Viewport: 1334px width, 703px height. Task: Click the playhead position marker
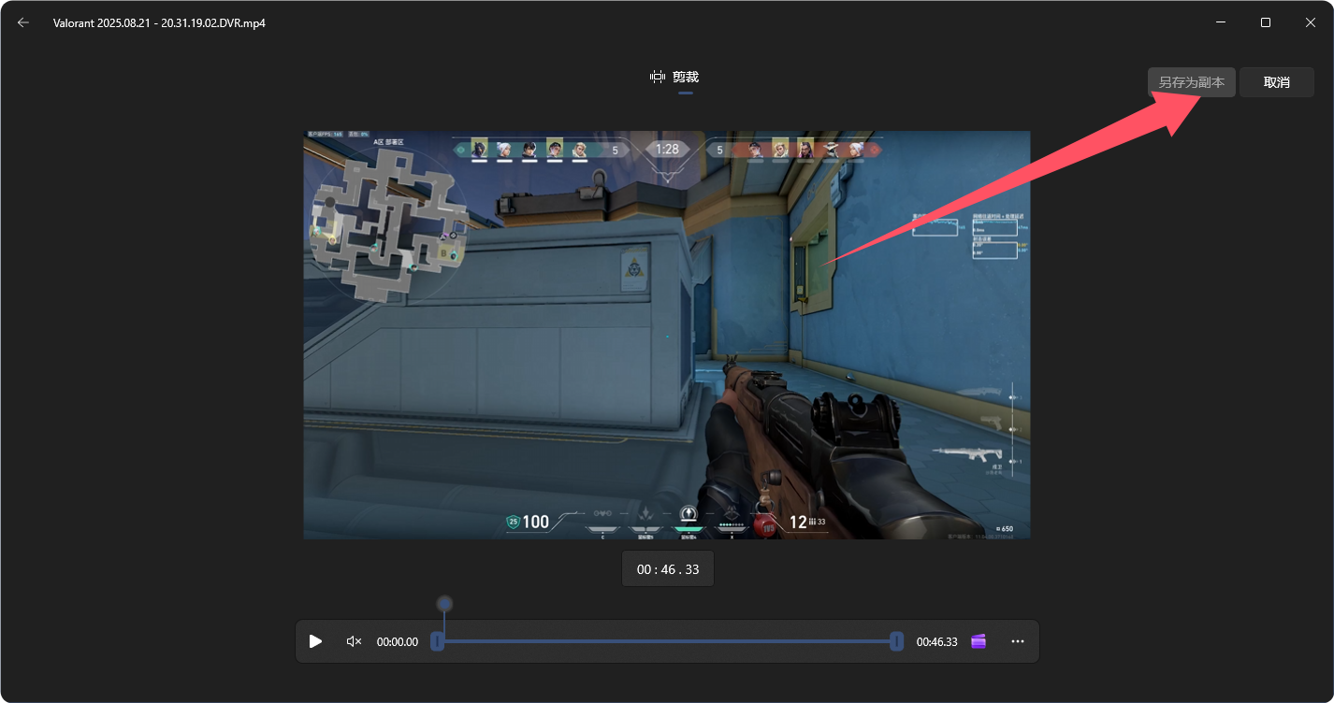(444, 604)
